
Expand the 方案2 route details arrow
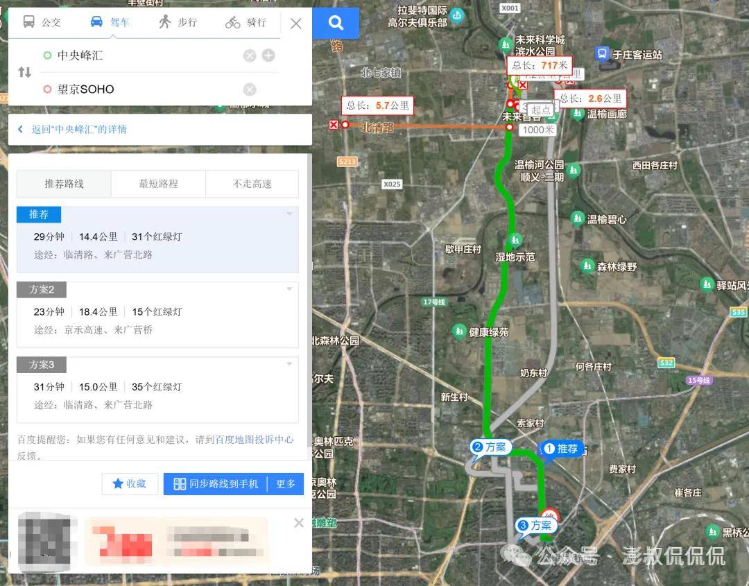click(289, 288)
